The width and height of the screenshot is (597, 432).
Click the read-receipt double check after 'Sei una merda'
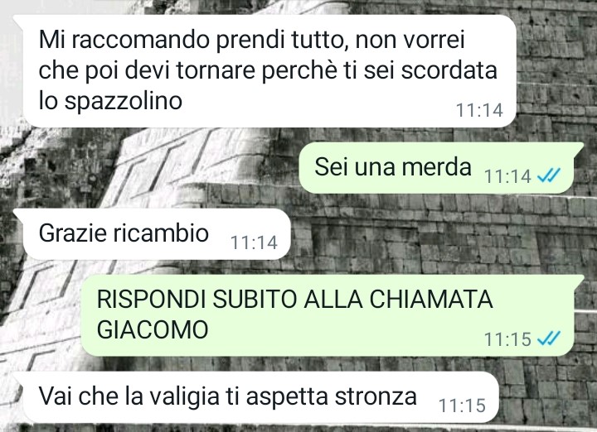coord(548,176)
